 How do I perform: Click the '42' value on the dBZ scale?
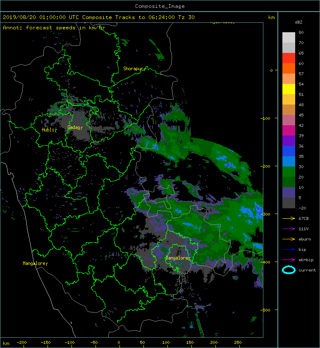301,125
